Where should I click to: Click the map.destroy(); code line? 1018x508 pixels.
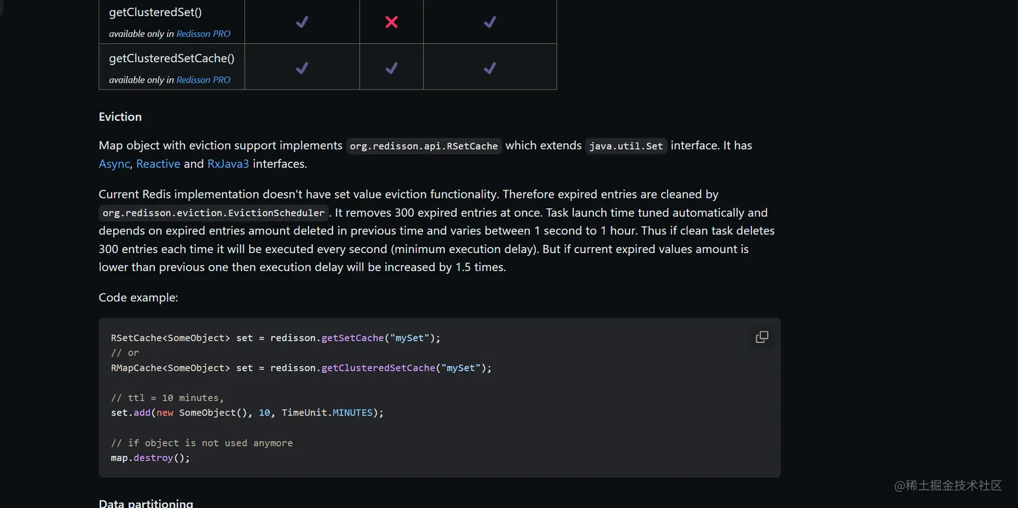point(151,458)
